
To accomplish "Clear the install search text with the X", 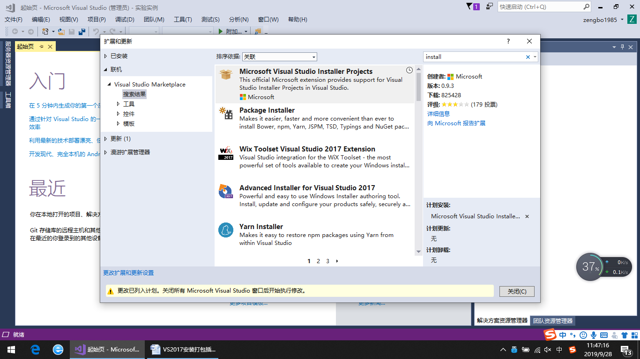I will click(528, 57).
